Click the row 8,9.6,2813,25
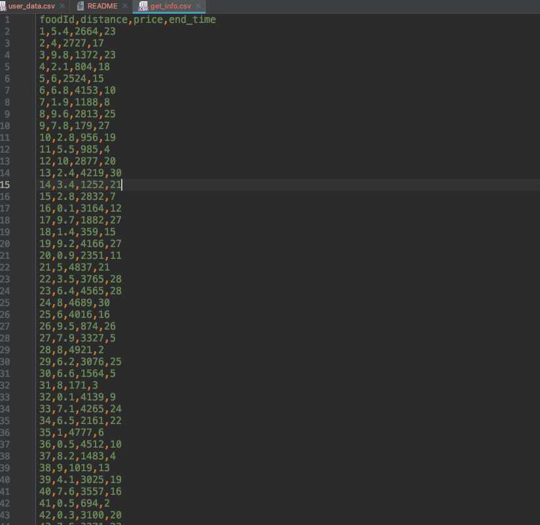540x525 pixels. coord(77,114)
